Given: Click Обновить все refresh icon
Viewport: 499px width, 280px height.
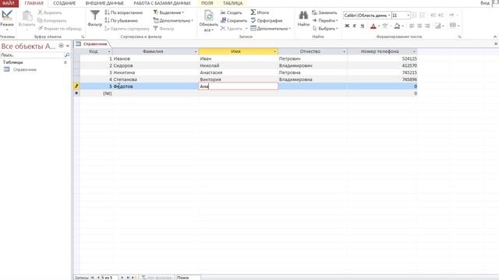Looking at the screenshot, I should pyautogui.click(x=208, y=16).
